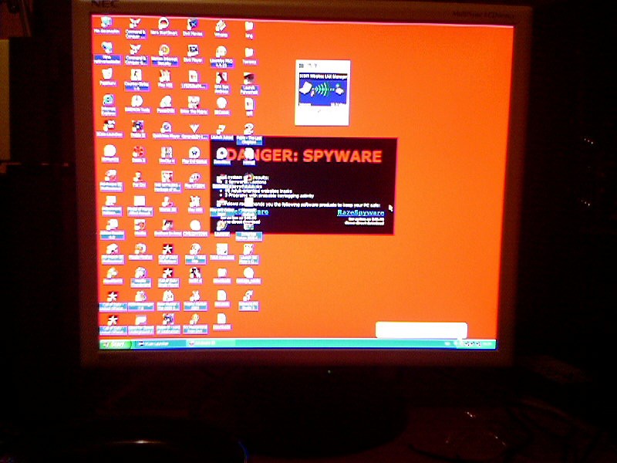The width and height of the screenshot is (617, 463).
Task: Select the Internet Explorer desktop icon
Action: point(108,105)
